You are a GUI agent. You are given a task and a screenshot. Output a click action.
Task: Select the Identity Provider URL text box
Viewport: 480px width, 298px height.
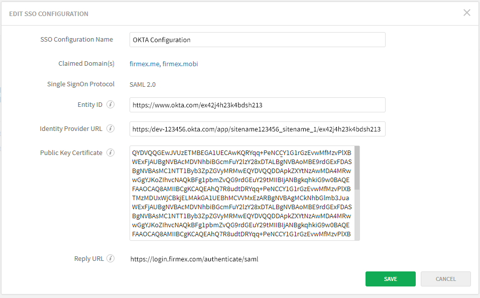(257, 129)
